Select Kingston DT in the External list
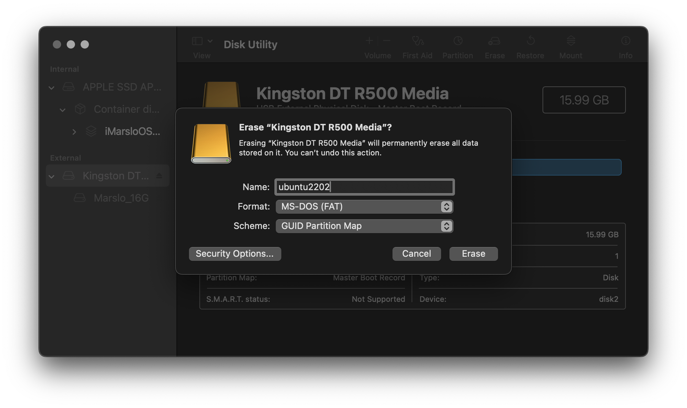 click(x=108, y=176)
